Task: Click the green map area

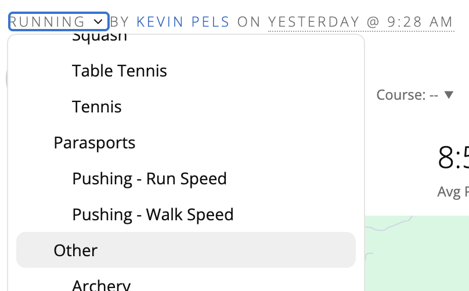Action: (x=424, y=261)
